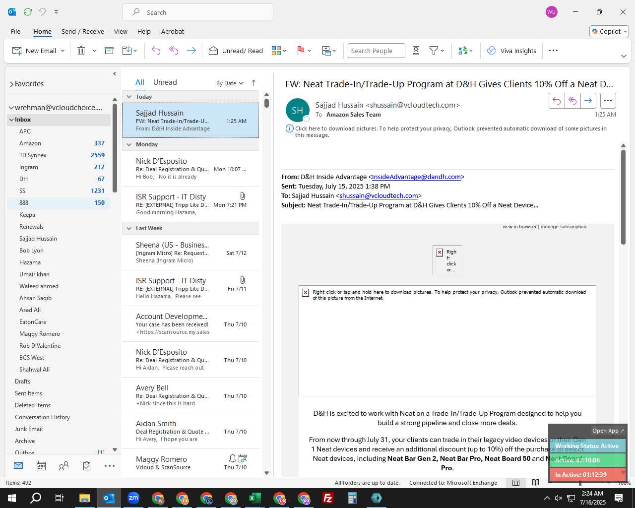
Task: Open the Address Book icon
Action: [416, 51]
